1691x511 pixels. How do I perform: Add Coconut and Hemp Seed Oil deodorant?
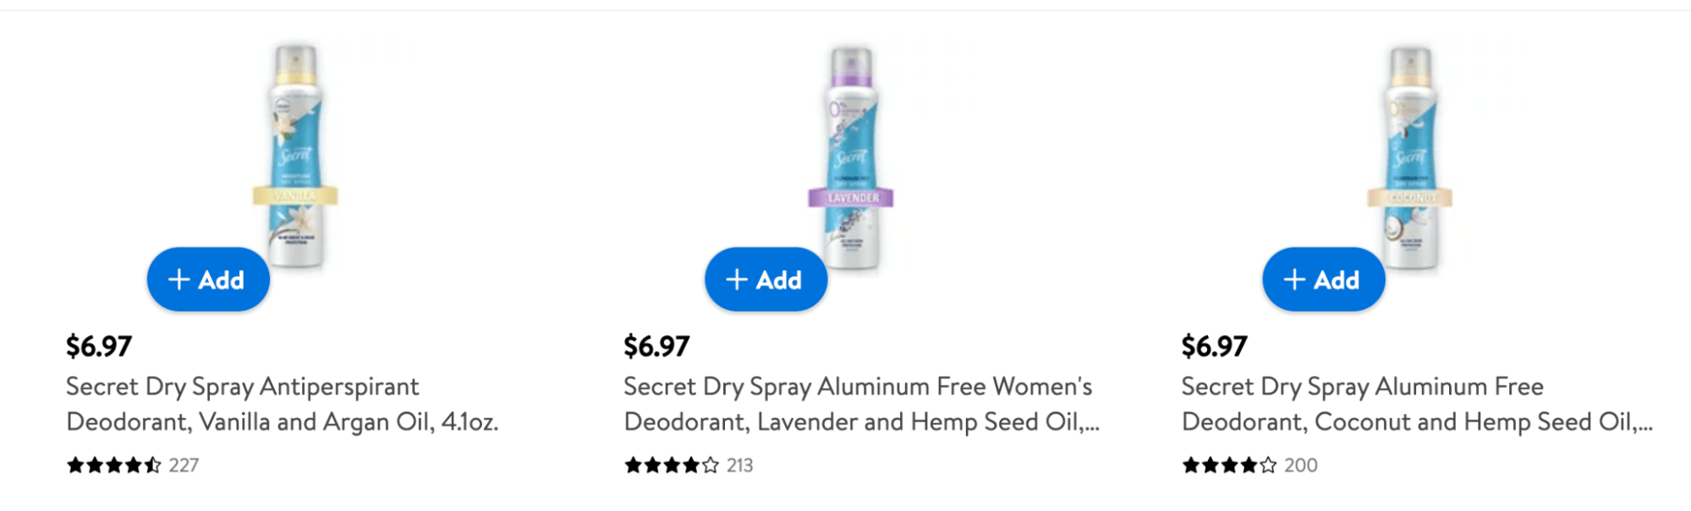pyautogui.click(x=1323, y=280)
